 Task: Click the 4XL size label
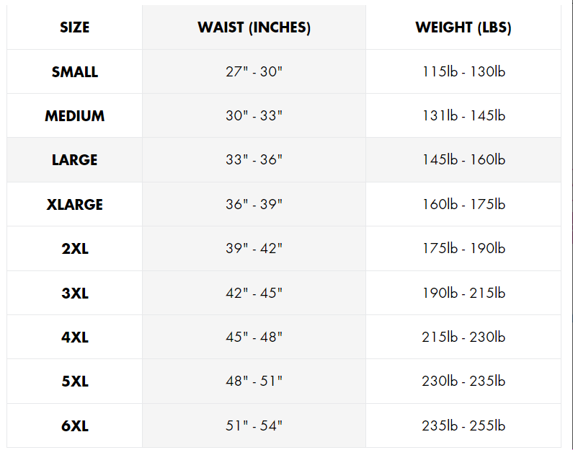click(x=75, y=337)
